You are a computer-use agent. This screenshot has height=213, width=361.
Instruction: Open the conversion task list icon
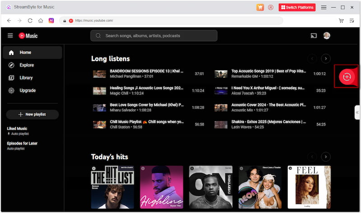(x=352, y=21)
